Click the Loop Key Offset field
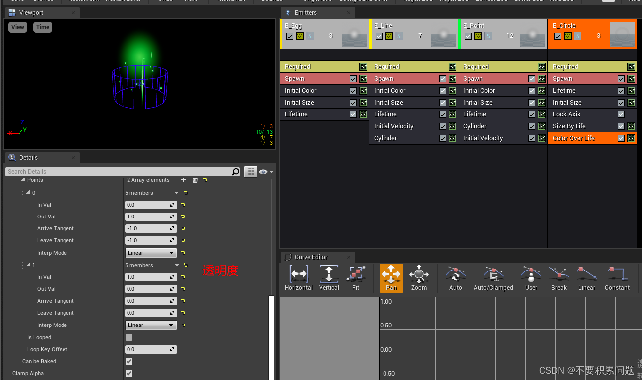 151,349
